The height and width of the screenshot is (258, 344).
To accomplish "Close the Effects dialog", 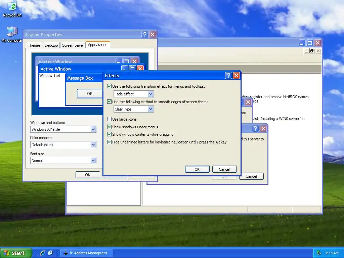I will pyautogui.click(x=236, y=76).
